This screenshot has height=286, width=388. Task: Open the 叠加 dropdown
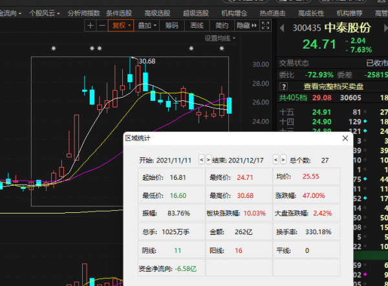click(147, 25)
